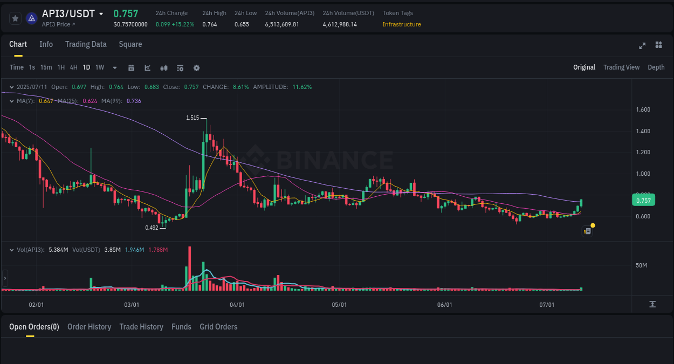
Task: Select the line chart type icon
Action: pyautogui.click(x=147, y=67)
